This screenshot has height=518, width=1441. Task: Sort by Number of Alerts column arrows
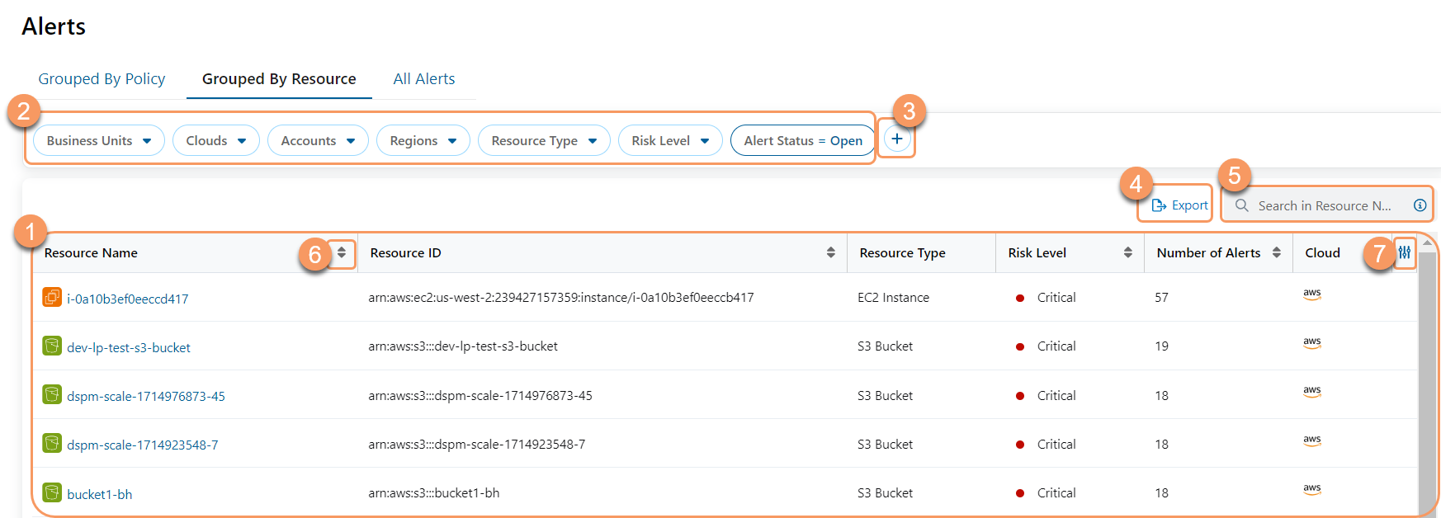point(1276,252)
